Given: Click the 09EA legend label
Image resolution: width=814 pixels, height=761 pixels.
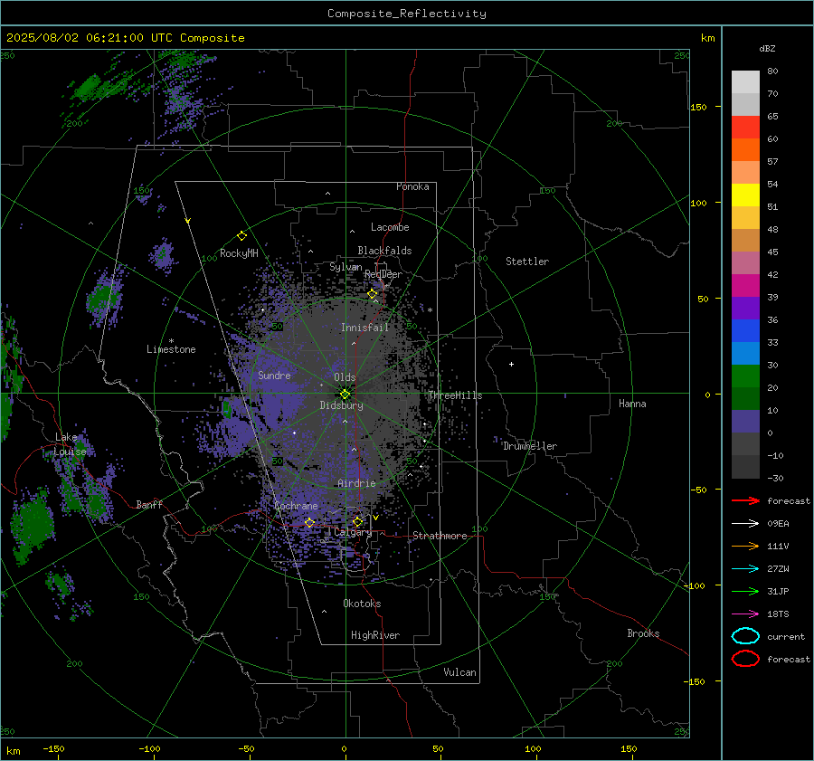Looking at the screenshot, I should point(778,524).
